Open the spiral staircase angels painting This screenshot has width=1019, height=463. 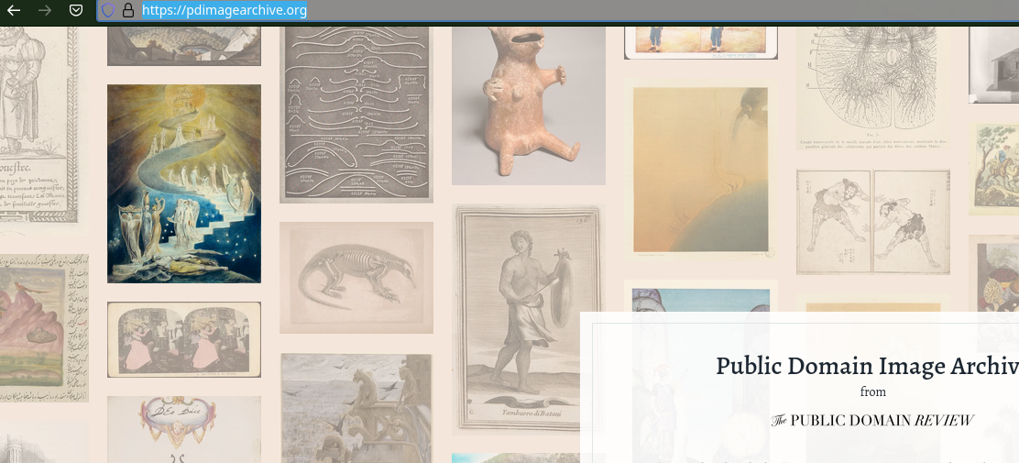point(184,183)
